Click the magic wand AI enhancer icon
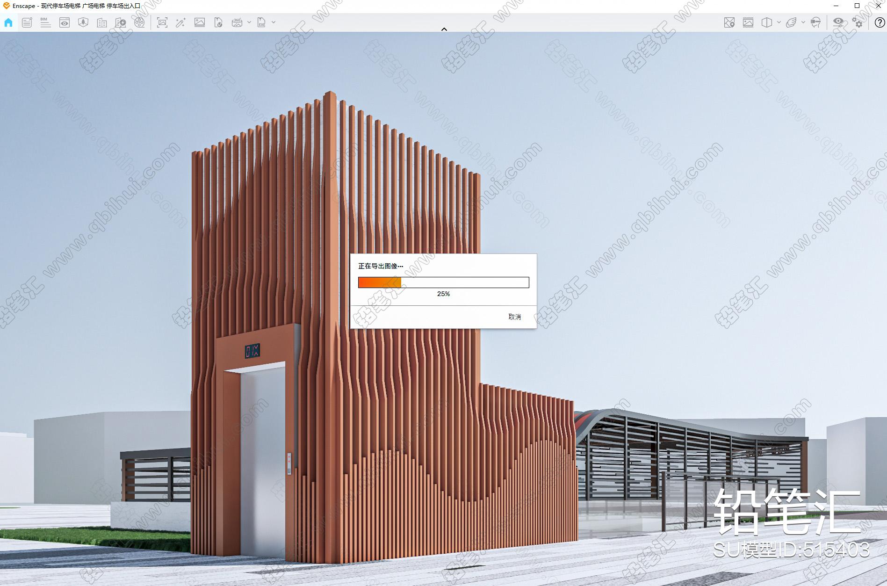This screenshot has width=887, height=586. point(180,22)
